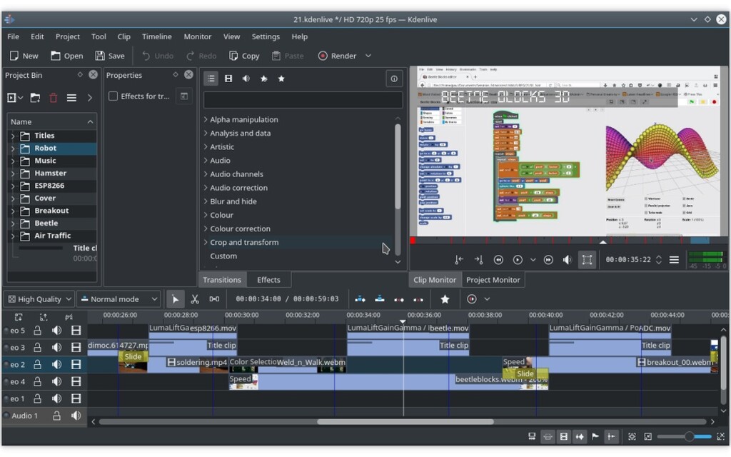This screenshot has height=457, width=731.
Task: Lock the eo 2 track
Action: [38, 363]
